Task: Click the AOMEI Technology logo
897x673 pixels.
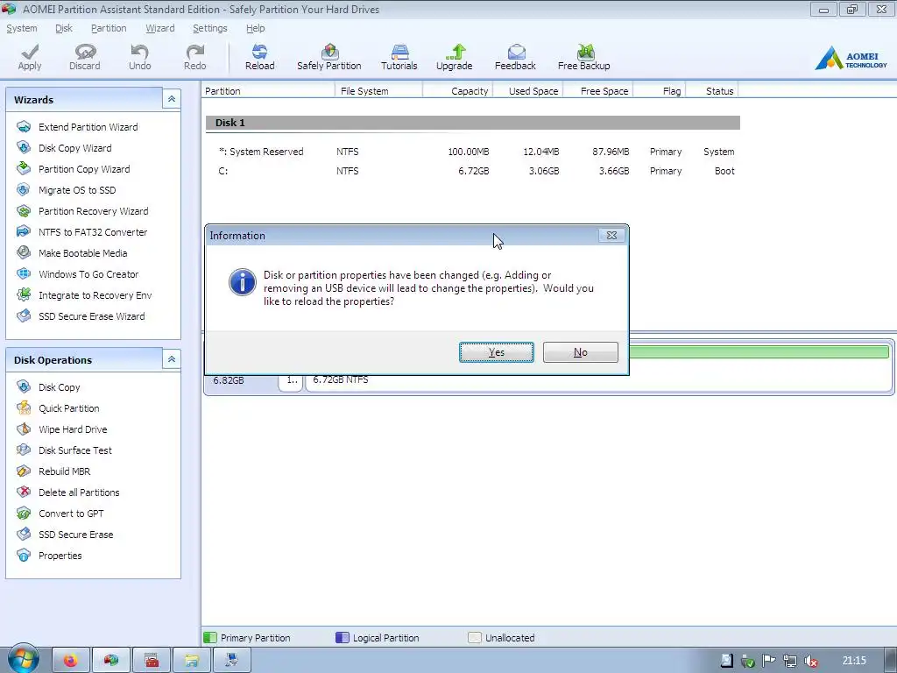Action: click(851, 59)
